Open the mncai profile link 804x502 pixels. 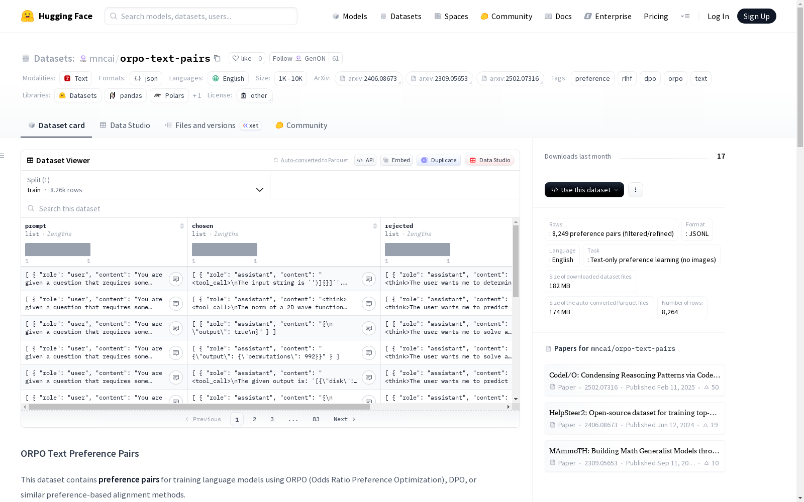102,58
